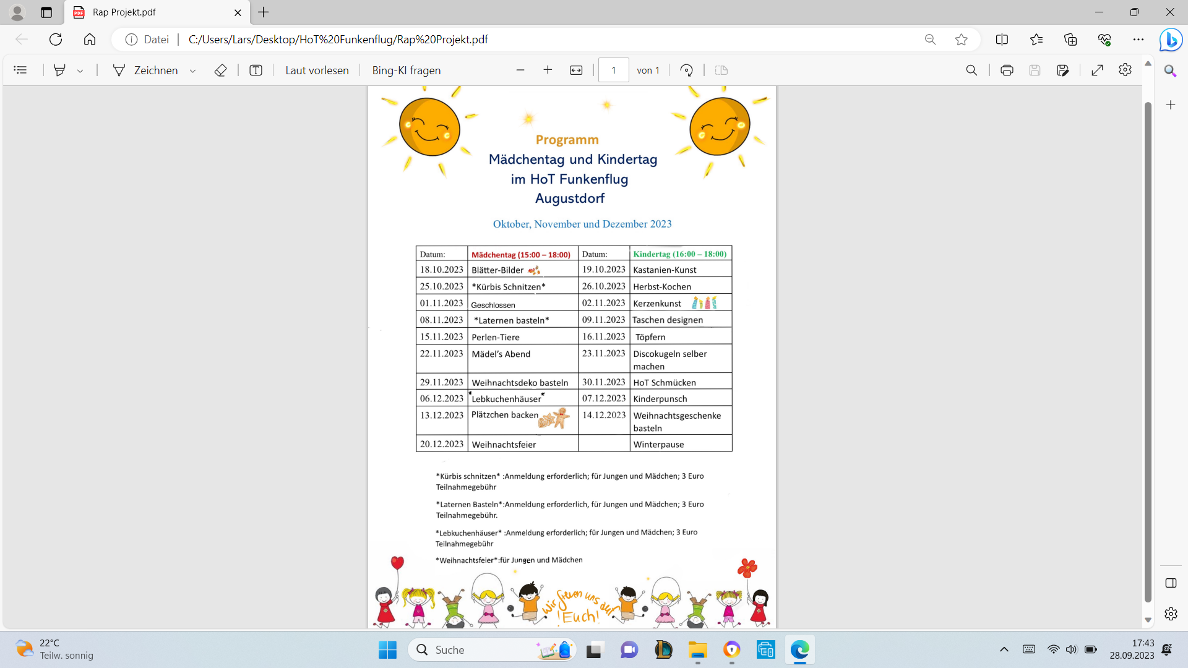
Task: Go to the browser home page
Action: [x=90, y=40]
